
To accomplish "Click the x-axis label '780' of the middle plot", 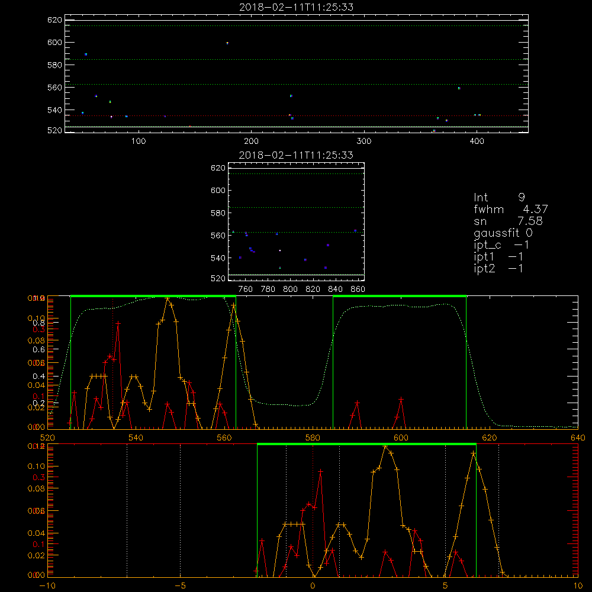I will 268,289.
